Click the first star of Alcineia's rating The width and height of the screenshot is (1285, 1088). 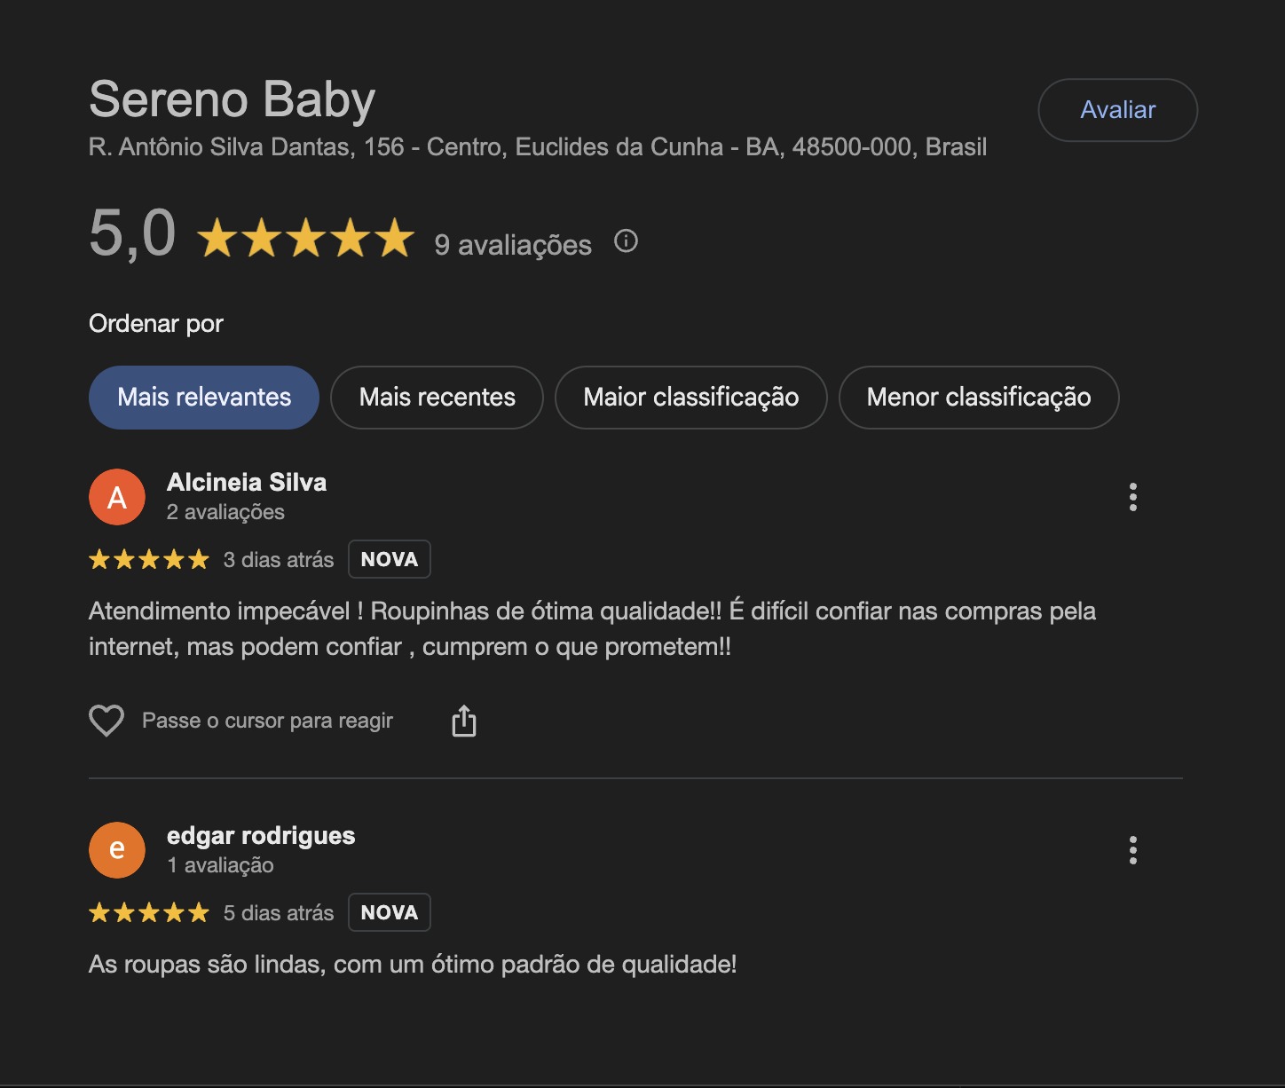pyautogui.click(x=100, y=559)
